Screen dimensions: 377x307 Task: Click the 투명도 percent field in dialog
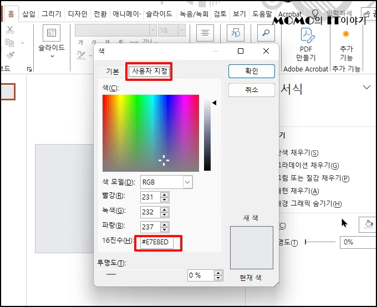[201, 275]
